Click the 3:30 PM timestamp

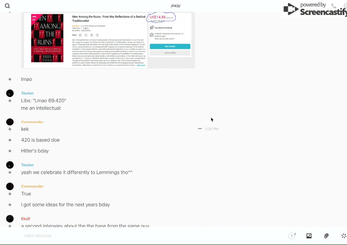pos(211,129)
